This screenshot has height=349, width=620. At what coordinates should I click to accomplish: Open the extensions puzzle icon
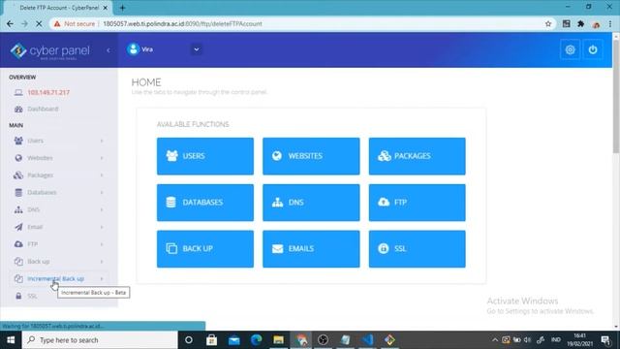tap(581, 23)
